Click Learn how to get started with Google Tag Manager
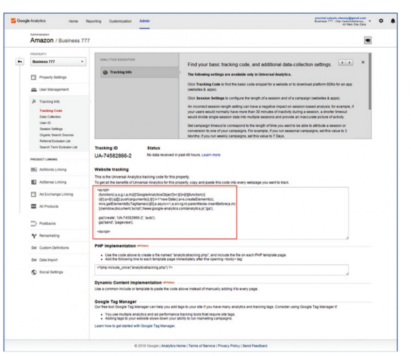This screenshot has height=356, width=411. pyautogui.click(x=135, y=326)
